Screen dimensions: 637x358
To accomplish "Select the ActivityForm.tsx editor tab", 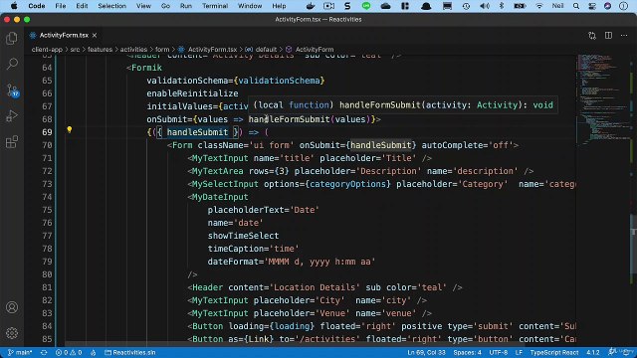I will (63, 36).
